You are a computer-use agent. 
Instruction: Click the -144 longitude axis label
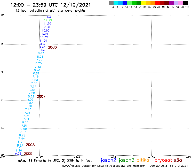tap(77, 157)
